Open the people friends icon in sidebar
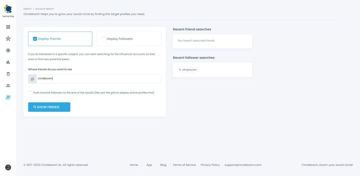 [x=8, y=85]
